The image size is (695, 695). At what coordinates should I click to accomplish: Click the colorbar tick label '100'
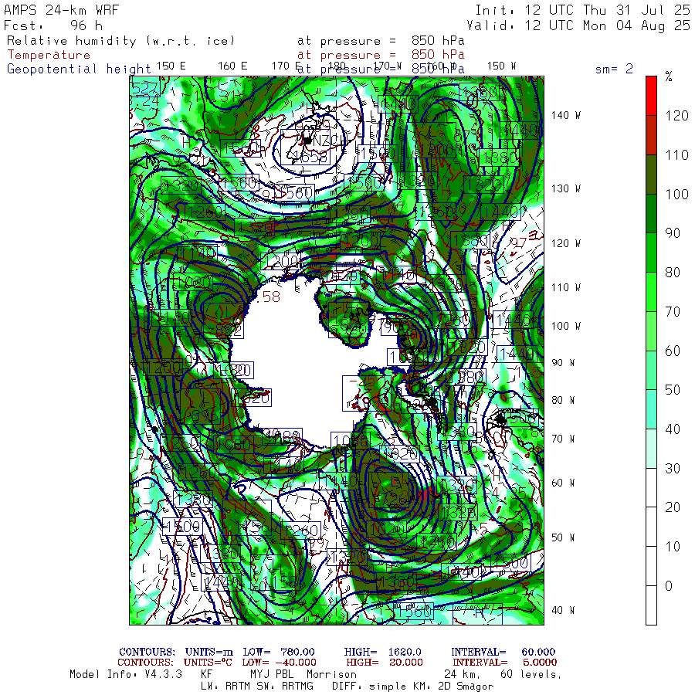[x=676, y=194]
